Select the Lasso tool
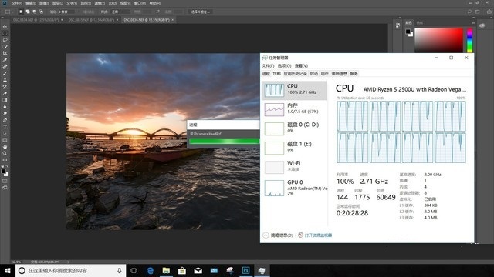 click(5, 40)
